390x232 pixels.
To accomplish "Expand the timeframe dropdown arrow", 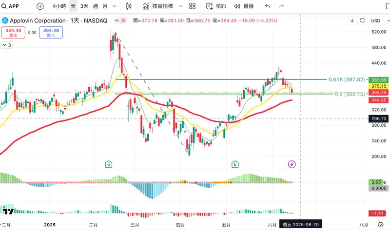I will coord(114,6).
